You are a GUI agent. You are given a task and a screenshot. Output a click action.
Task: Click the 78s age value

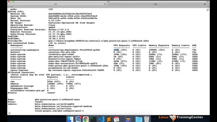click(194, 50)
